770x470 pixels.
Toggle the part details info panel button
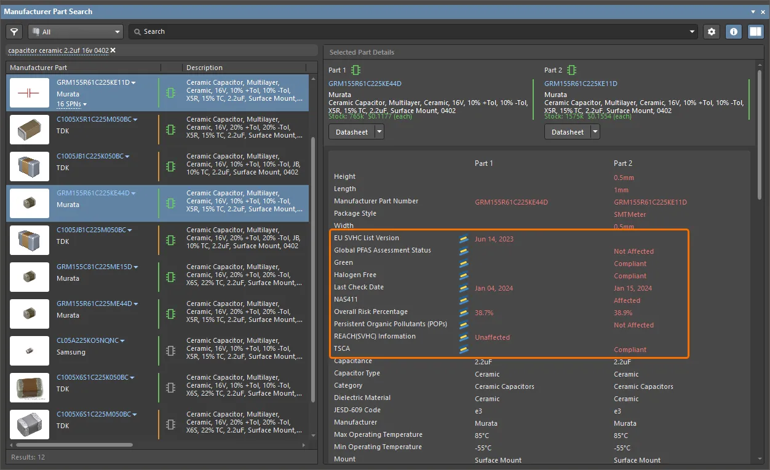[x=733, y=31]
